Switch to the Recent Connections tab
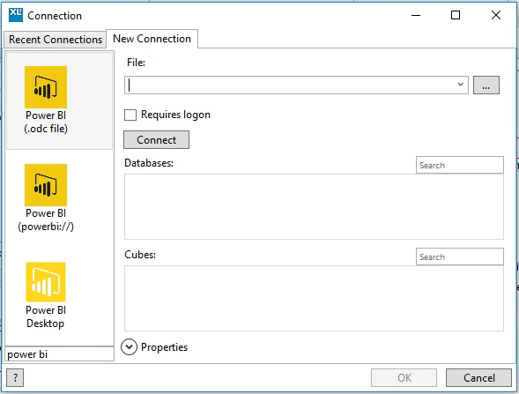 coord(56,40)
